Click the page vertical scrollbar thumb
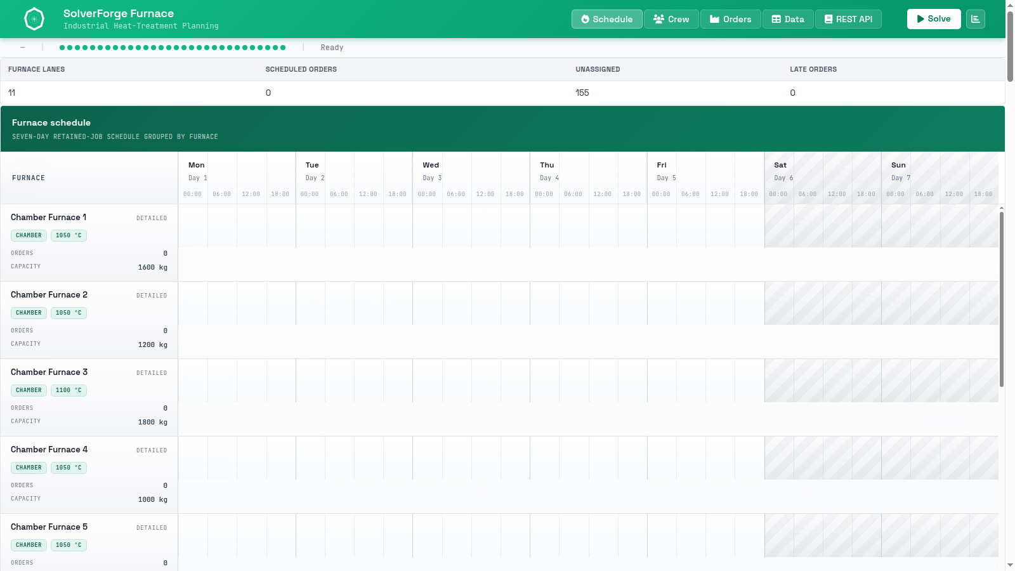 1010,46
